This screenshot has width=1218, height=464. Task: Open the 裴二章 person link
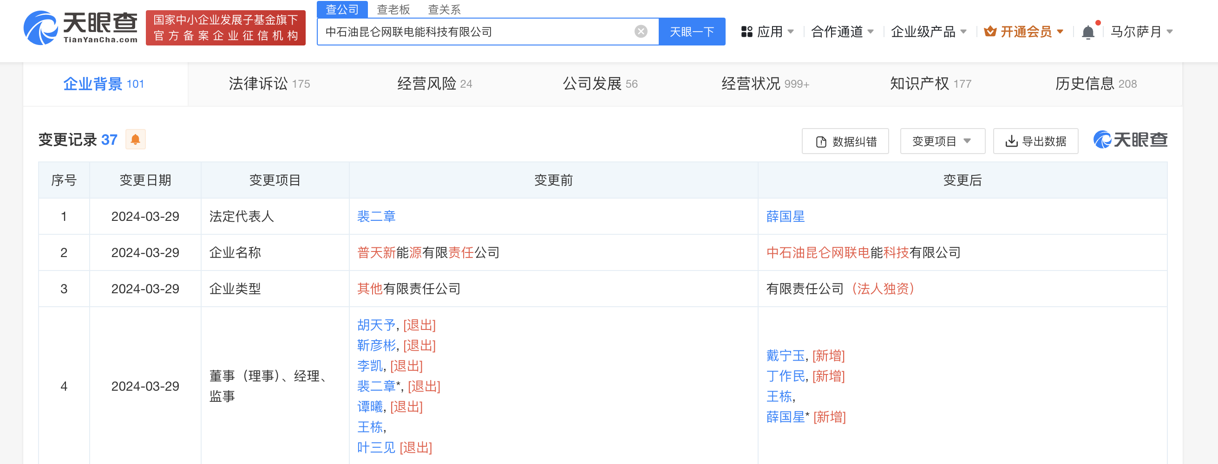pos(376,216)
